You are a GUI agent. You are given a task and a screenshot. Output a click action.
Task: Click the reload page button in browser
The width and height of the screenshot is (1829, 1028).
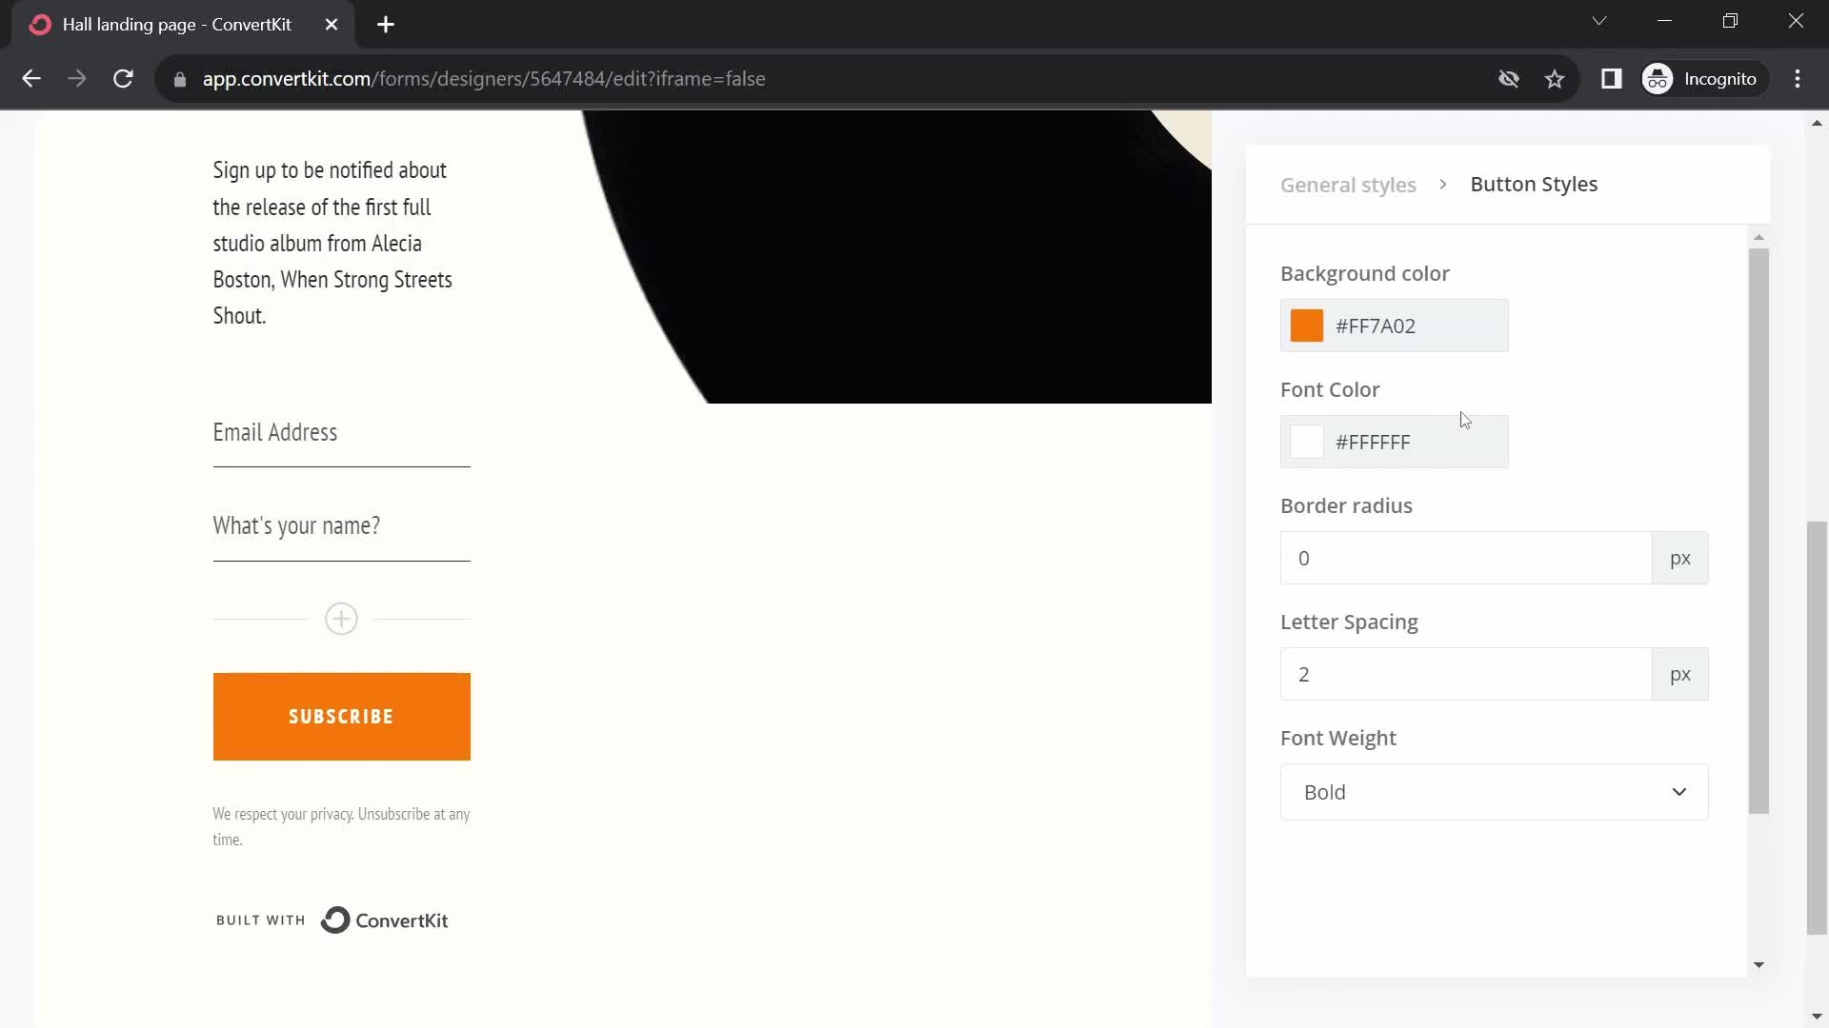coord(122,78)
